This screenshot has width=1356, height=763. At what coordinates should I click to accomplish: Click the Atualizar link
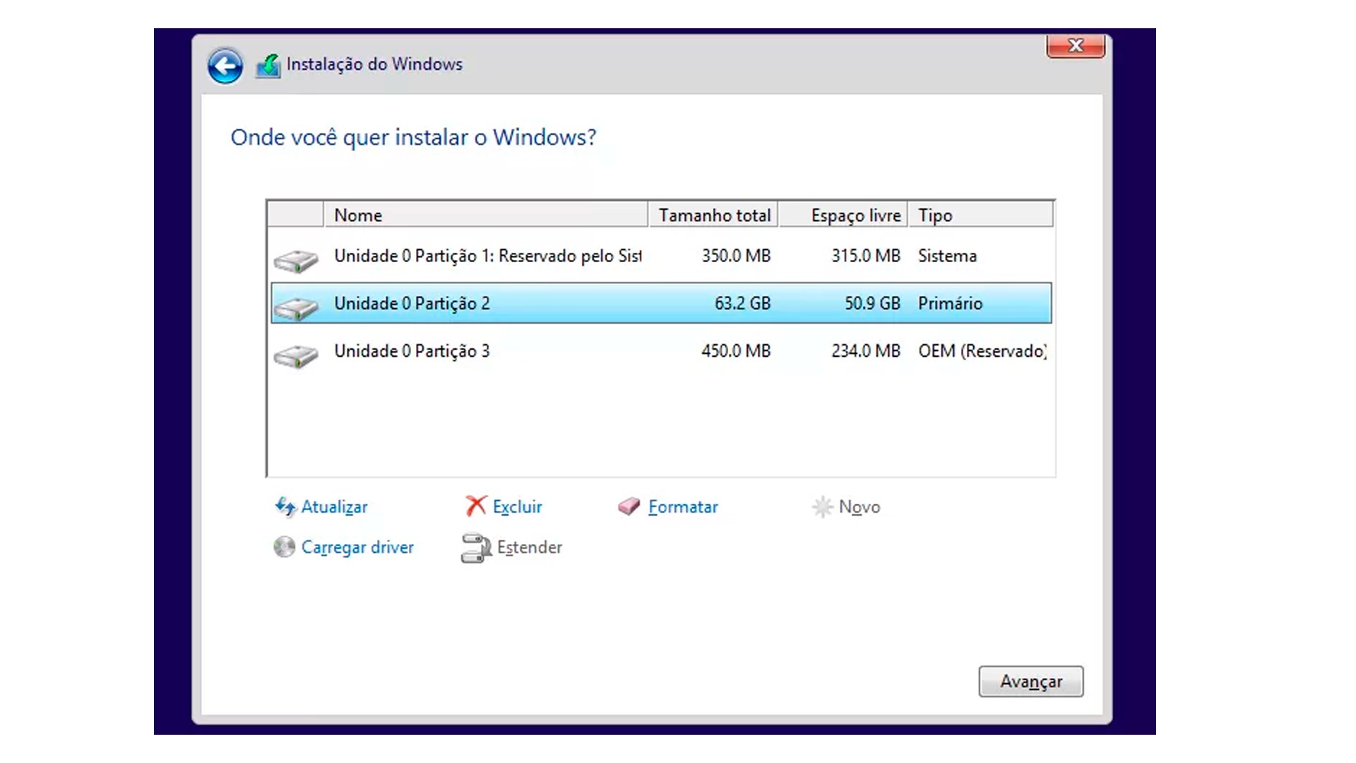[x=334, y=507]
